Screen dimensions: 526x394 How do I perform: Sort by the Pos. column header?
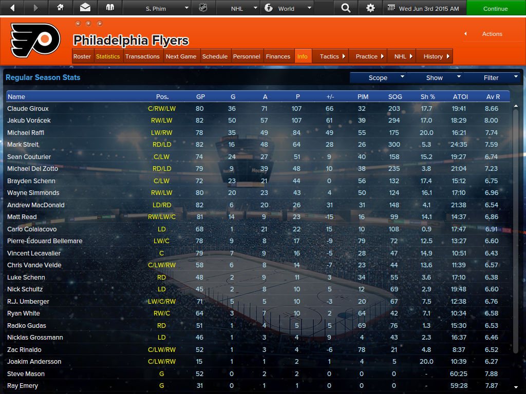(162, 97)
